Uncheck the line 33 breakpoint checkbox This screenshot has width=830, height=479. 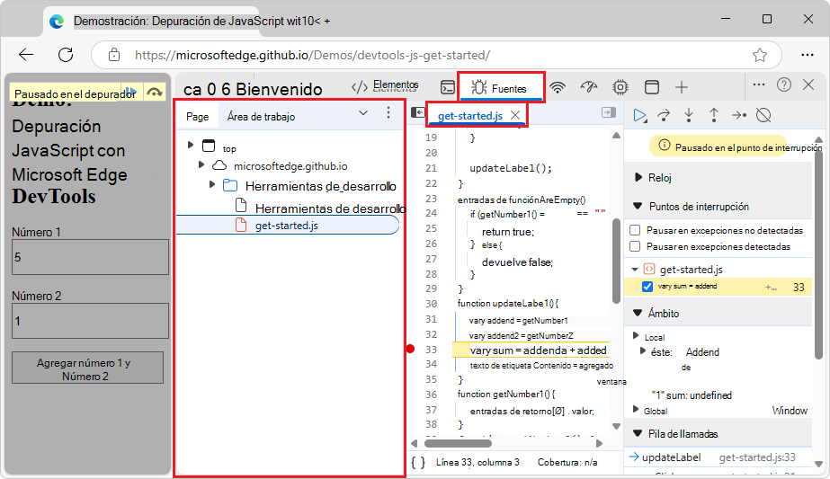click(647, 287)
